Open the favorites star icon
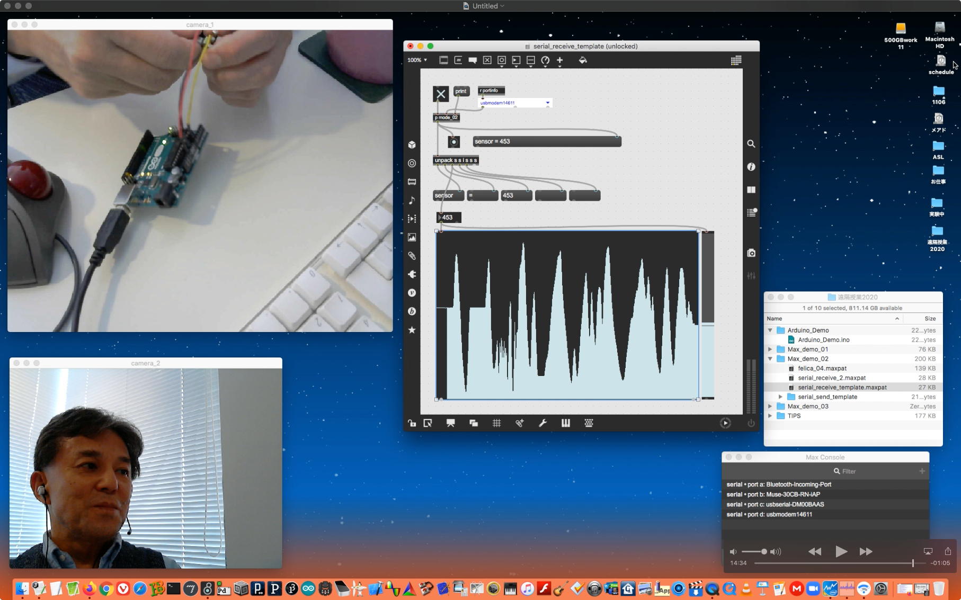The height and width of the screenshot is (600, 961). (x=412, y=330)
